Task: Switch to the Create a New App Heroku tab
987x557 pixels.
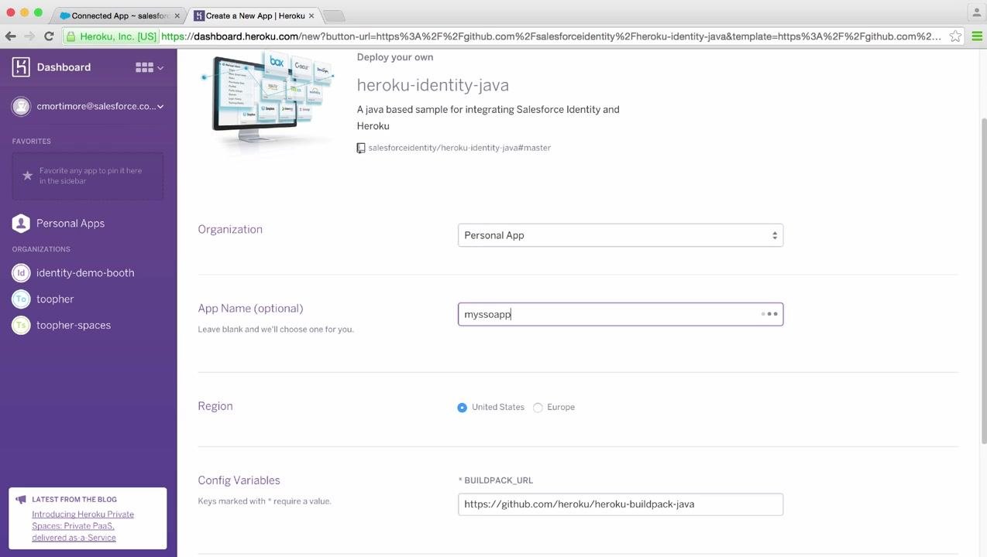Action: point(255,15)
